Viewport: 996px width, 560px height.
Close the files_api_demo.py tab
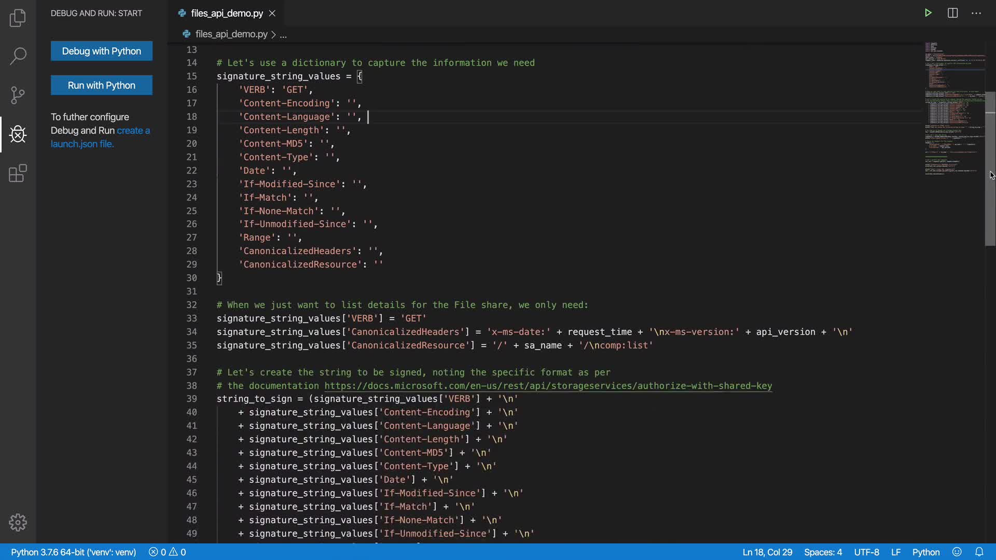pos(272,13)
